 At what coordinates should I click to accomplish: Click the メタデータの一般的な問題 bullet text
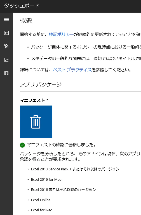click(86, 59)
